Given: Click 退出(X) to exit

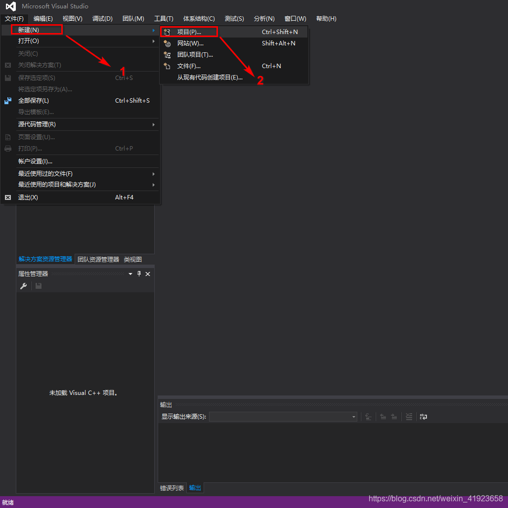Looking at the screenshot, I should [80, 197].
